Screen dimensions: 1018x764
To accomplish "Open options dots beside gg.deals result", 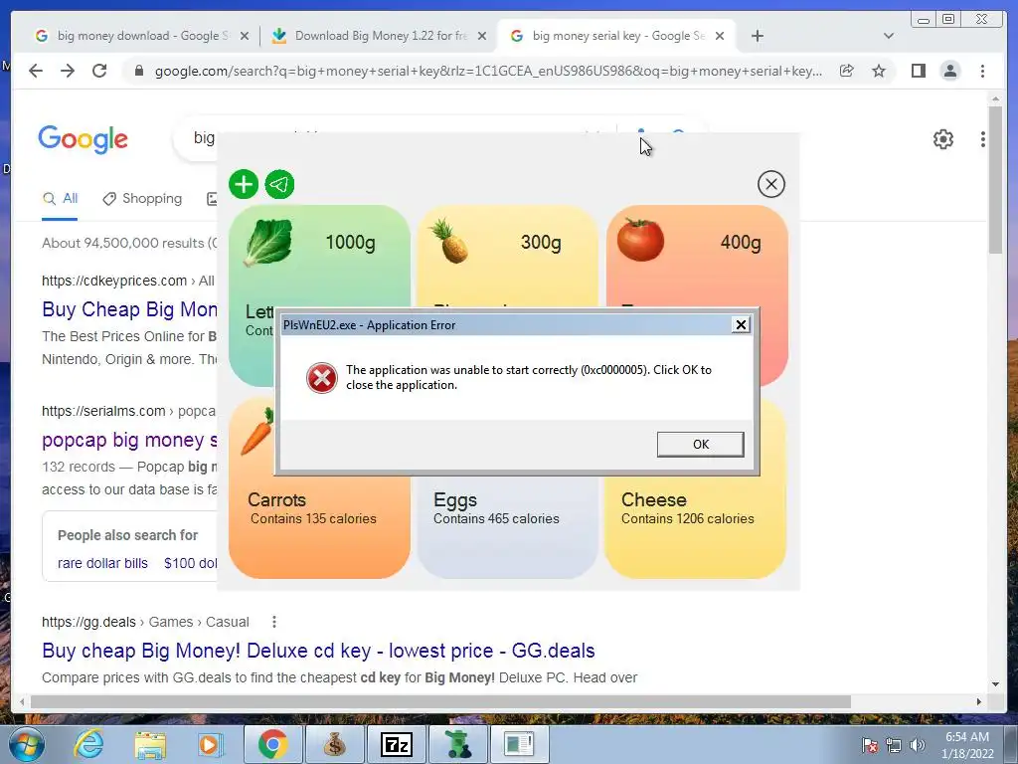I will click(x=274, y=622).
